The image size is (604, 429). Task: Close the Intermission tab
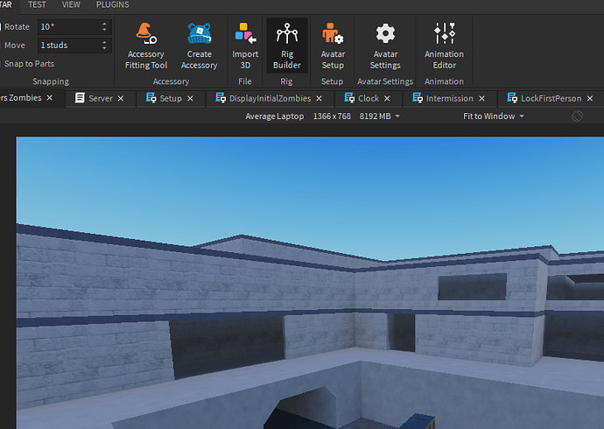pos(481,99)
